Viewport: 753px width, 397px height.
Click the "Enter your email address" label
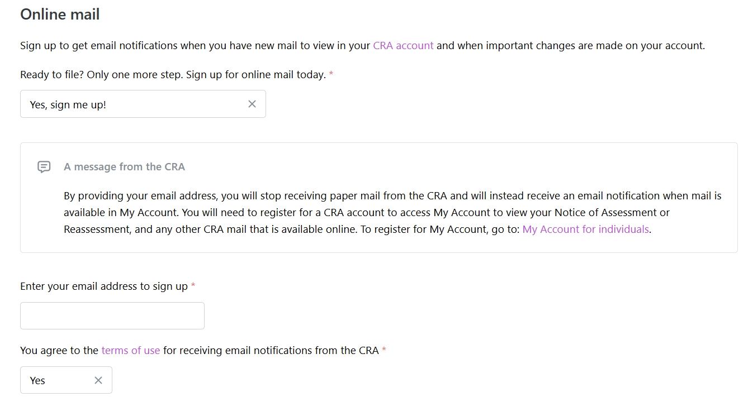coord(104,286)
